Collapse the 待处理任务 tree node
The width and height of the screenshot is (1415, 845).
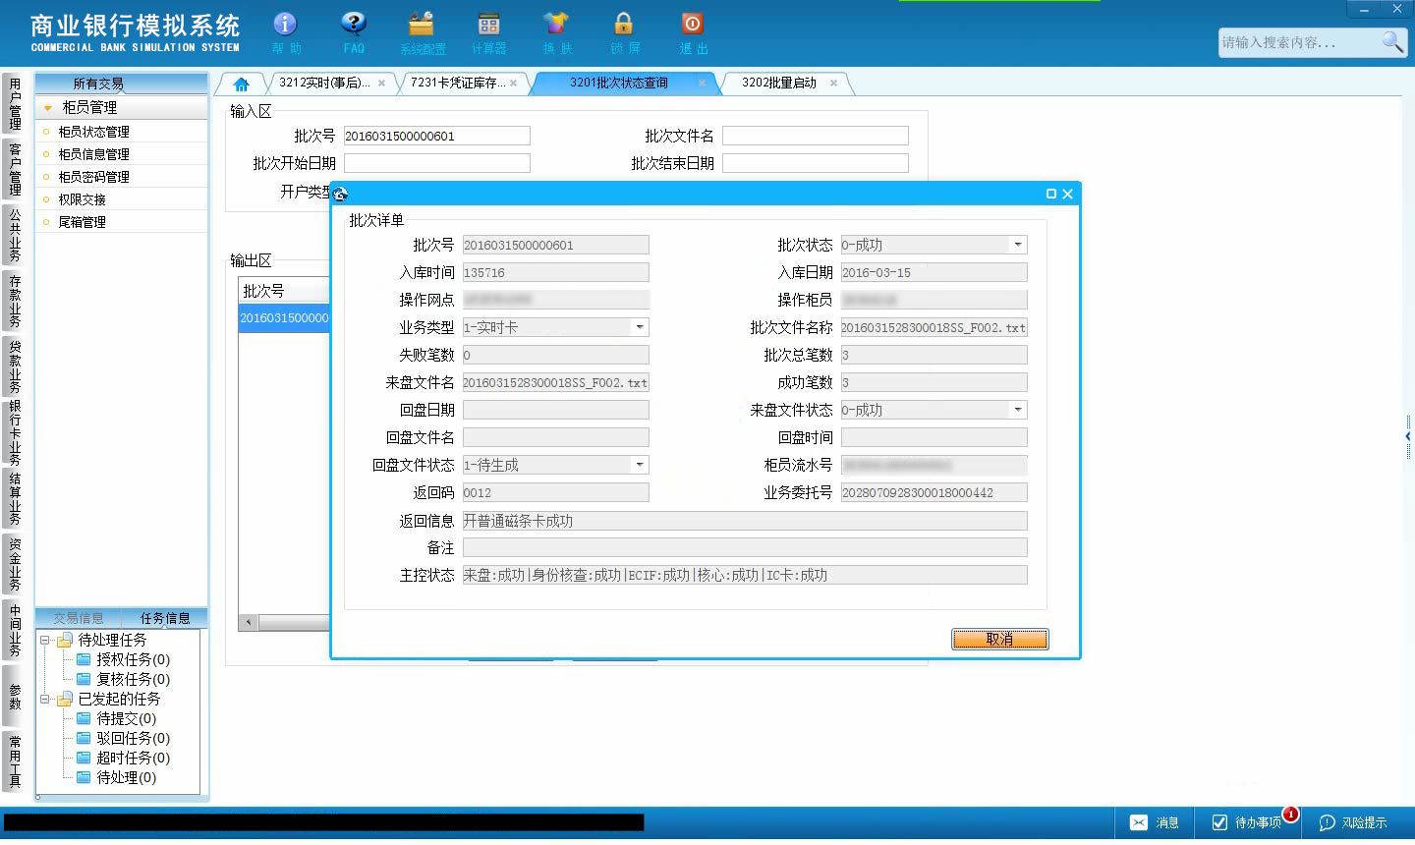tap(44, 640)
